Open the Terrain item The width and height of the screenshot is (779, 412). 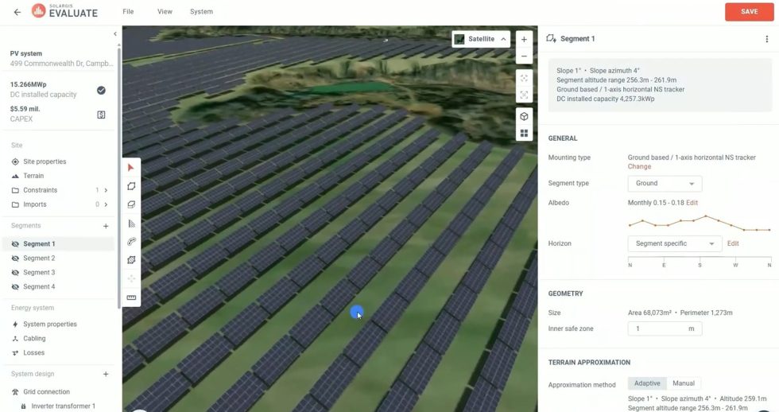tap(33, 176)
